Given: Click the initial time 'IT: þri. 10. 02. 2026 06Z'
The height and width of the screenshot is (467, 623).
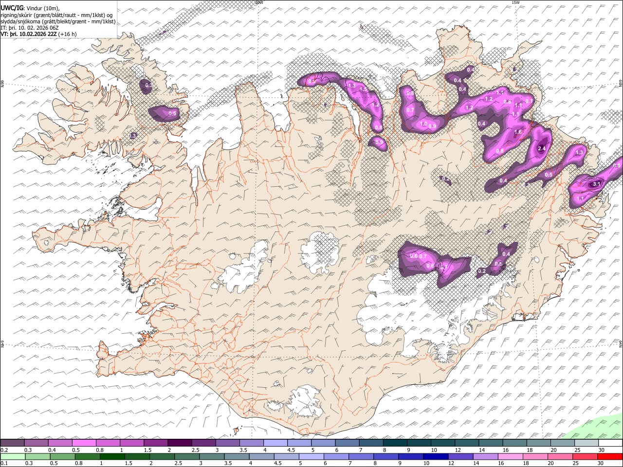Looking at the screenshot, I should coord(30,28).
